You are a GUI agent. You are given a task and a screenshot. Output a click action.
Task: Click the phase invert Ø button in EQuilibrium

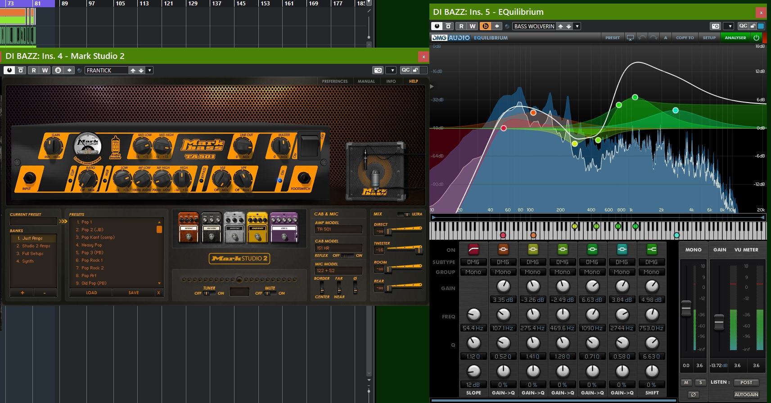click(693, 394)
